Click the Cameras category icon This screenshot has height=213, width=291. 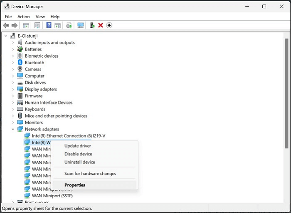[x=20, y=69]
